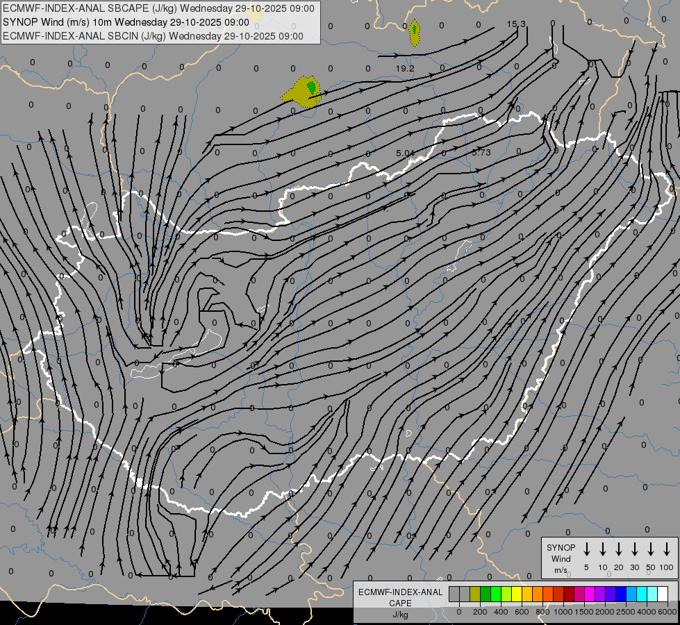
Task: Pick the pure blue CAPE legend swatch
Action: [x=620, y=594]
